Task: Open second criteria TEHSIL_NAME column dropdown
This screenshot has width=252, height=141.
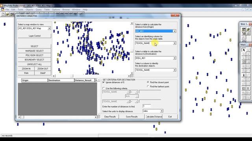Action: pyautogui.click(x=128, y=101)
